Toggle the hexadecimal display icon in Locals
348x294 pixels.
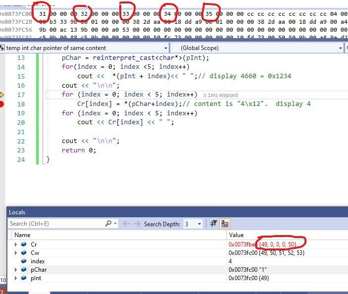pyautogui.click(x=225, y=224)
